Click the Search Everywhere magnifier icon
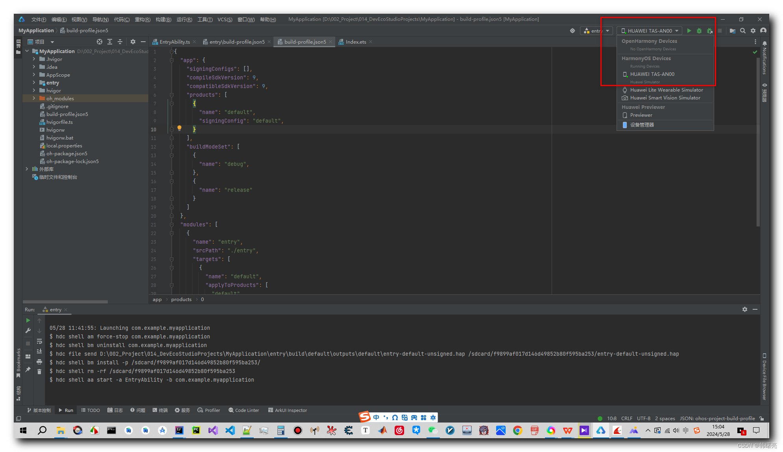The image size is (783, 452). click(743, 31)
